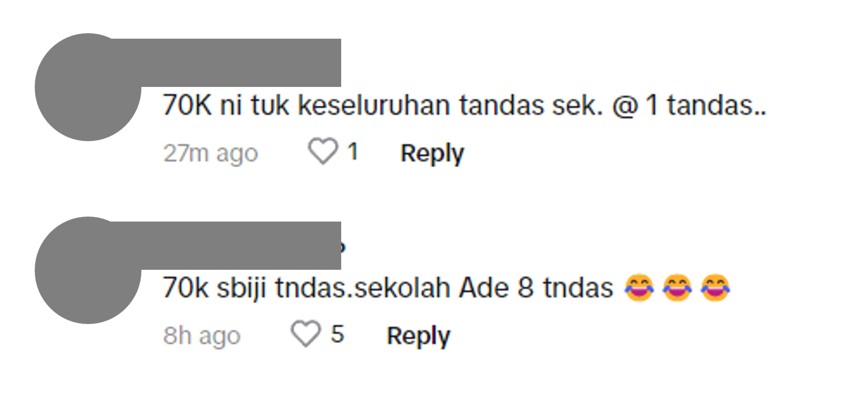857x419 pixels.
Task: Click the middle laughing emoji in the comment
Action: [x=677, y=288]
